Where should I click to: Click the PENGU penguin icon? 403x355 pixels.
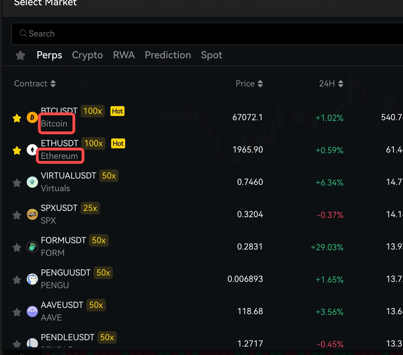pos(32,279)
